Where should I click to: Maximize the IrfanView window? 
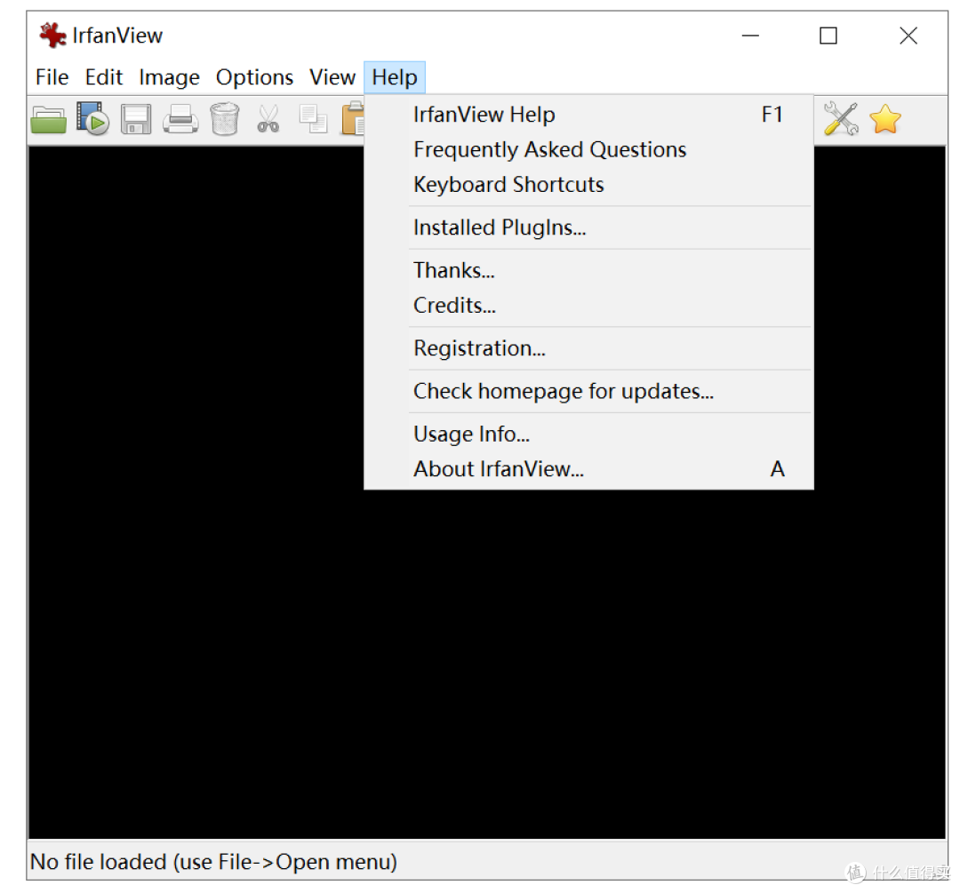pyautogui.click(x=828, y=36)
